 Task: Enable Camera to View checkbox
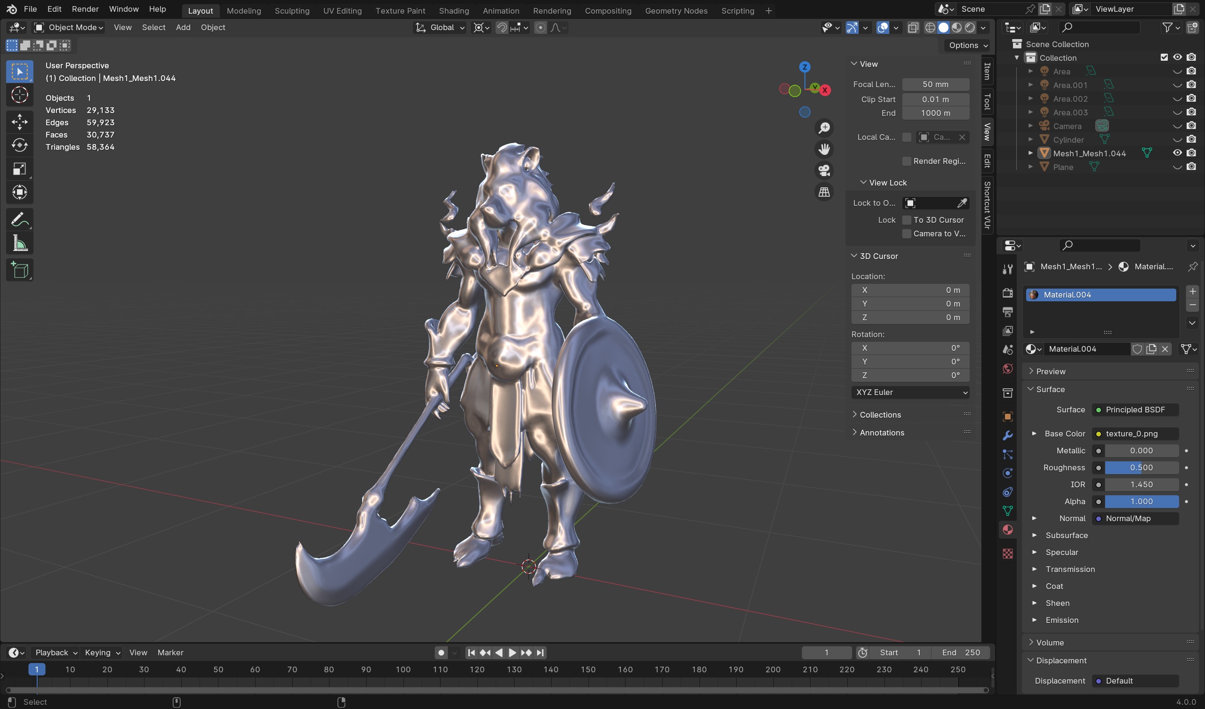coord(907,234)
